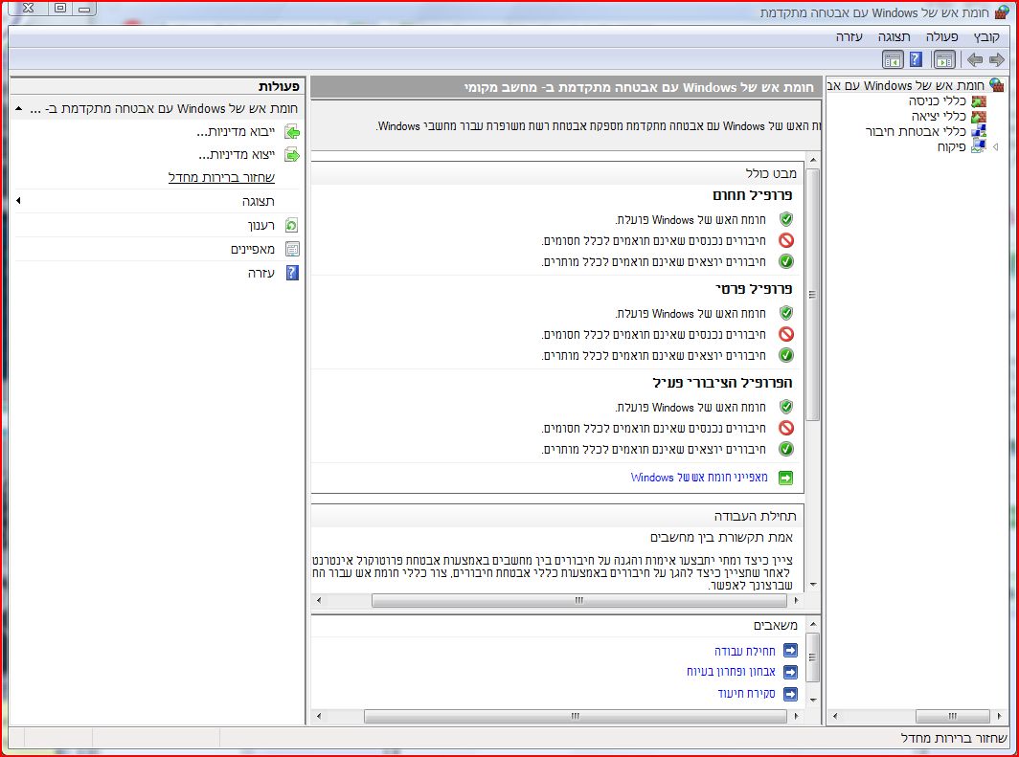The image size is (1019, 757).
Task: Click the פרופיל תחום heading
Action: (753, 195)
